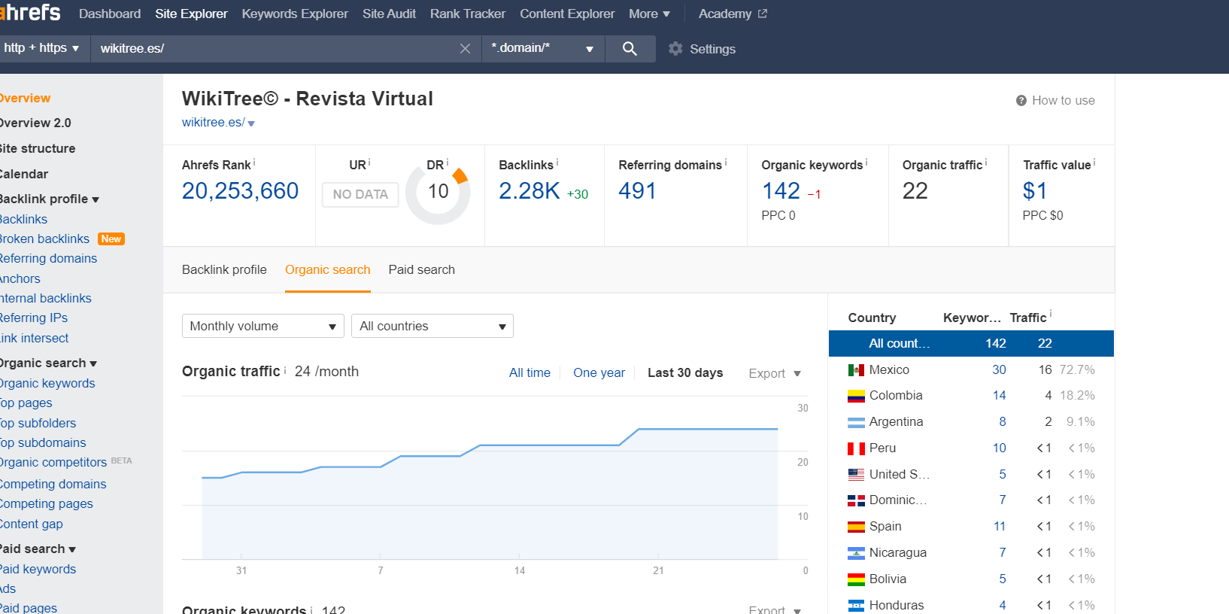Click Mexico's keyword count 30
Viewport: 1229px width, 614px height.
point(999,369)
